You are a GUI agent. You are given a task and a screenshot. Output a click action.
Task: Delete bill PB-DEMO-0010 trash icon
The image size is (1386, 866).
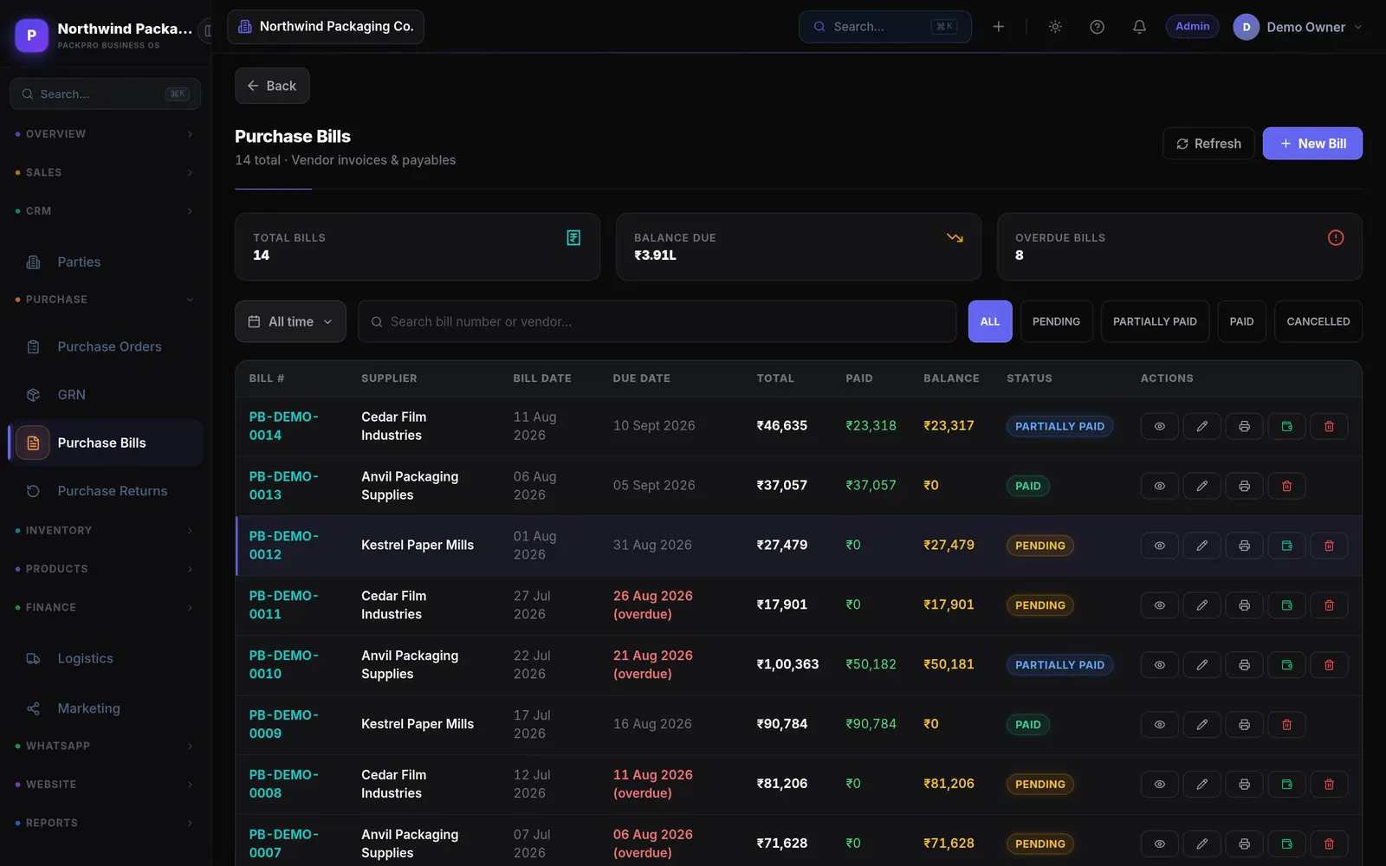[x=1329, y=665]
